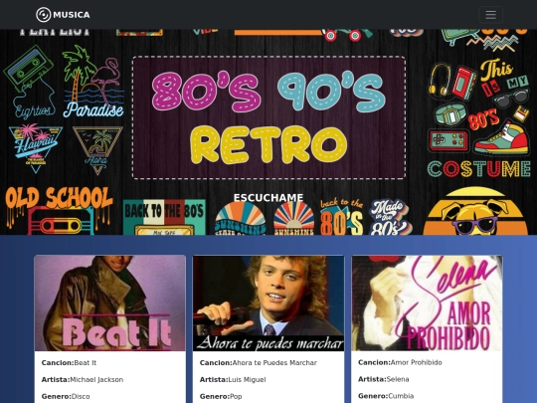
Task: Select the Artista: Selena text
Action: click(384, 379)
